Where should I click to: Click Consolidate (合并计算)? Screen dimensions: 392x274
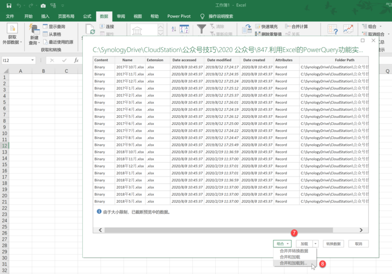point(296,26)
